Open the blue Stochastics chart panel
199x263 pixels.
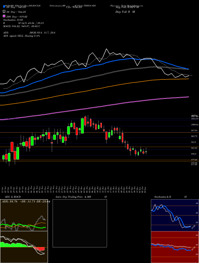(x=175, y=215)
